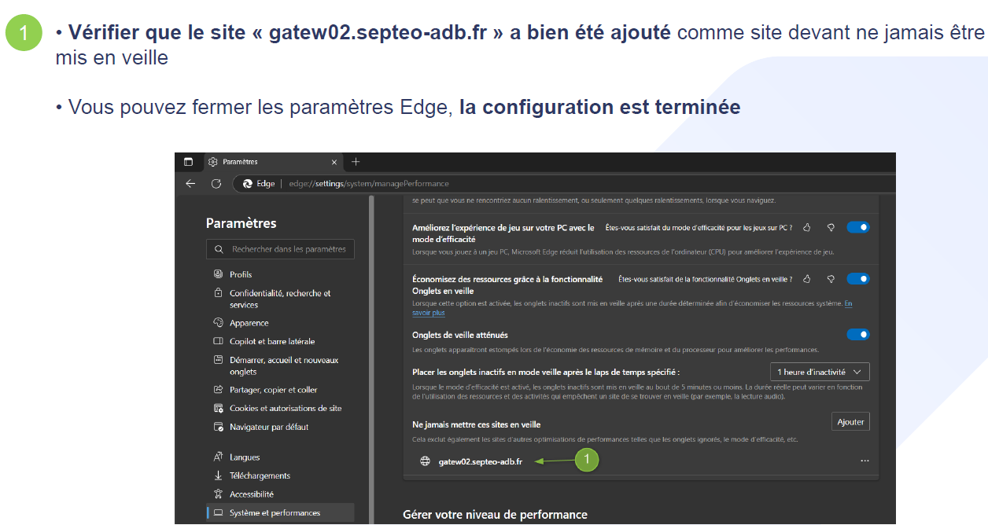Viewport: 988px width, 525px height.
Task: Open the tab actions menu icon
Action: click(x=188, y=162)
